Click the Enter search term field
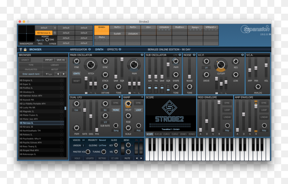 tap(31, 74)
